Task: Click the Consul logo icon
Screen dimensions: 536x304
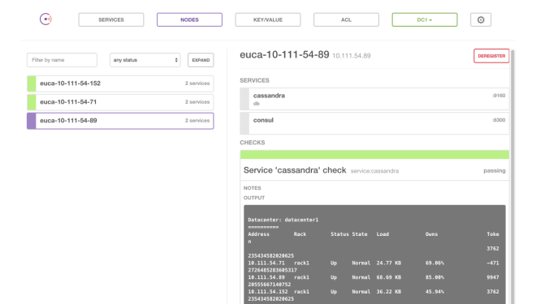Action: tap(45, 19)
